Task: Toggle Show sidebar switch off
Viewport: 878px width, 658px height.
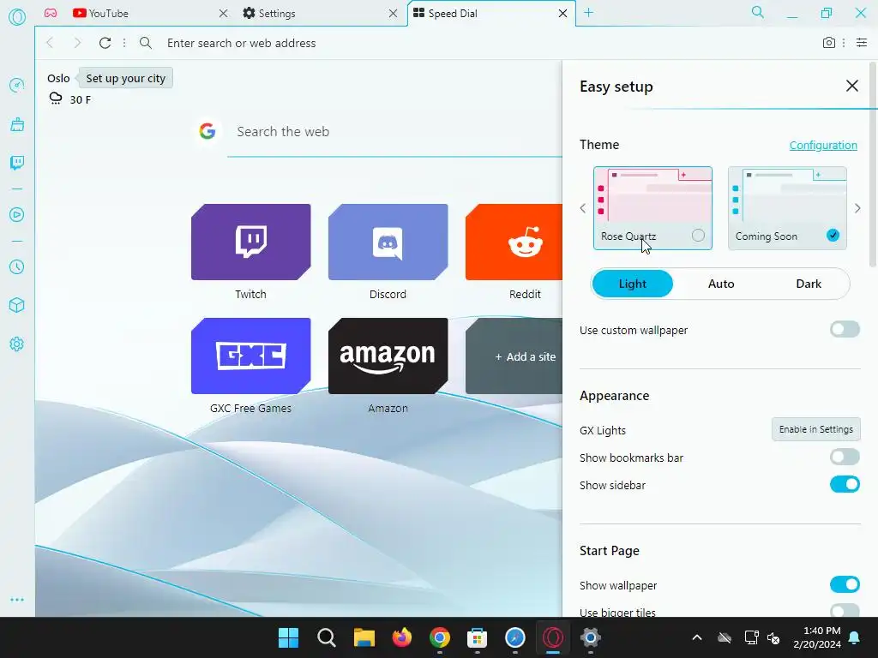Action: (x=845, y=485)
